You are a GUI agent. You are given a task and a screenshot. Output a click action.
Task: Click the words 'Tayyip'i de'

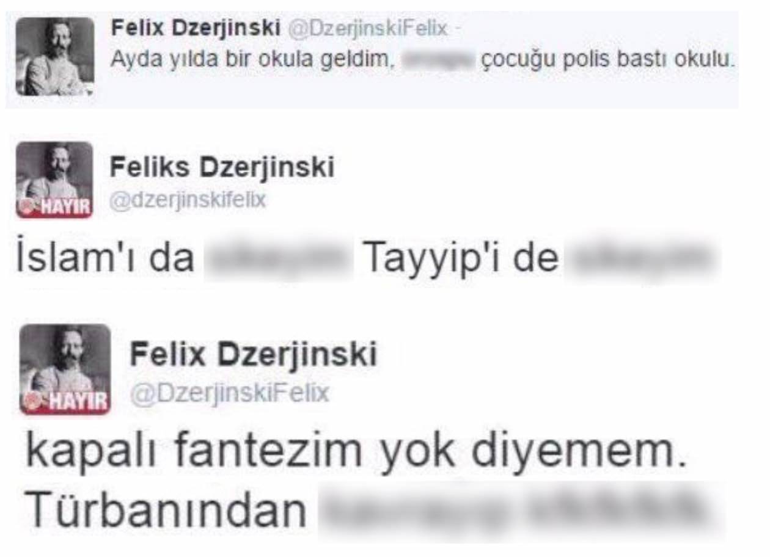[461, 260]
